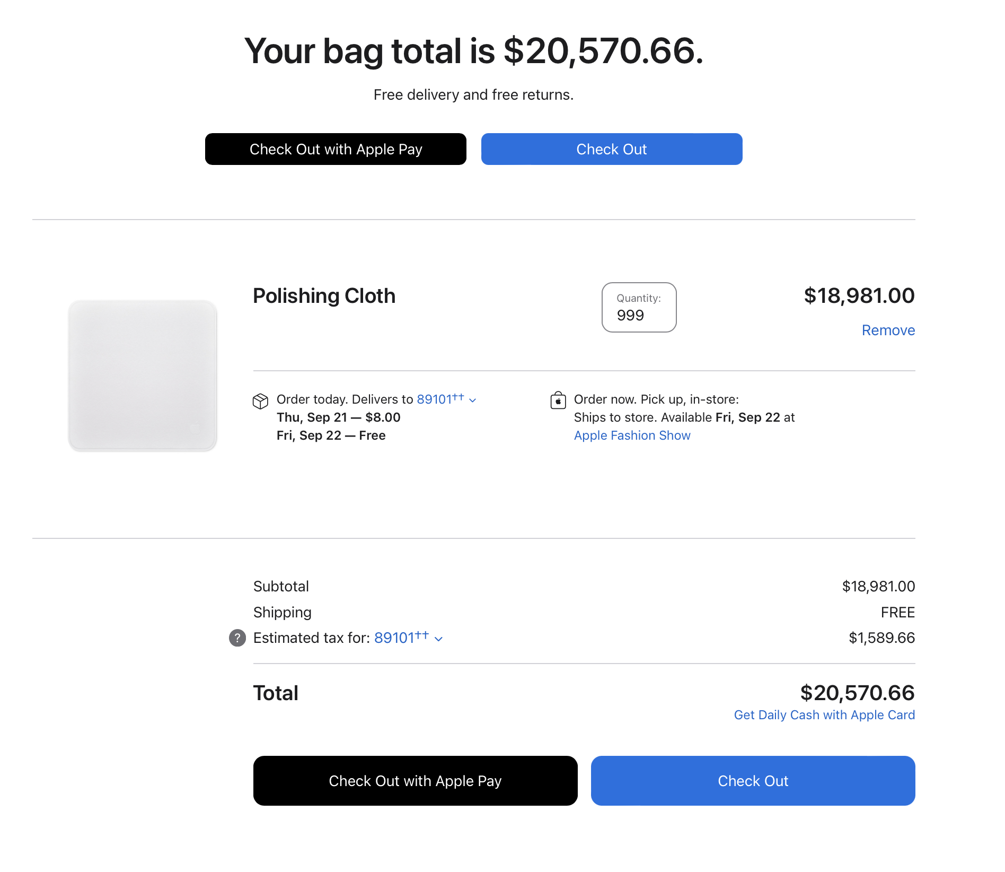Click the delivery shipping box icon

pyautogui.click(x=260, y=401)
